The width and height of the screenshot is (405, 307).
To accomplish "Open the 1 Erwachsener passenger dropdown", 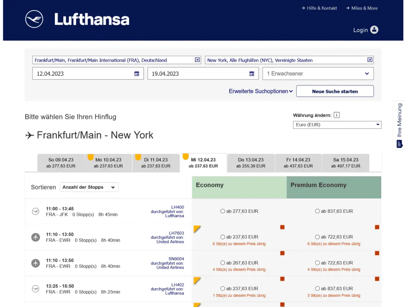I will pos(318,73).
